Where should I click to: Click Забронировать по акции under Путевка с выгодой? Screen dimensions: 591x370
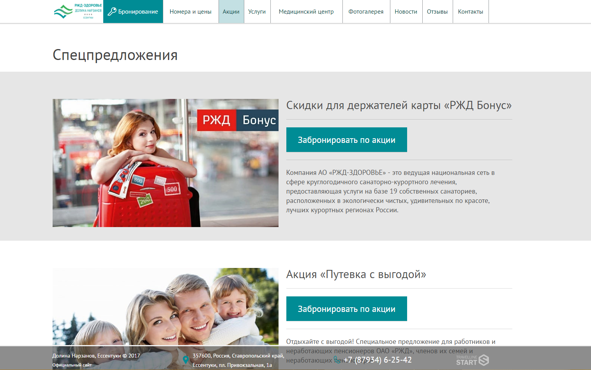pyautogui.click(x=347, y=309)
